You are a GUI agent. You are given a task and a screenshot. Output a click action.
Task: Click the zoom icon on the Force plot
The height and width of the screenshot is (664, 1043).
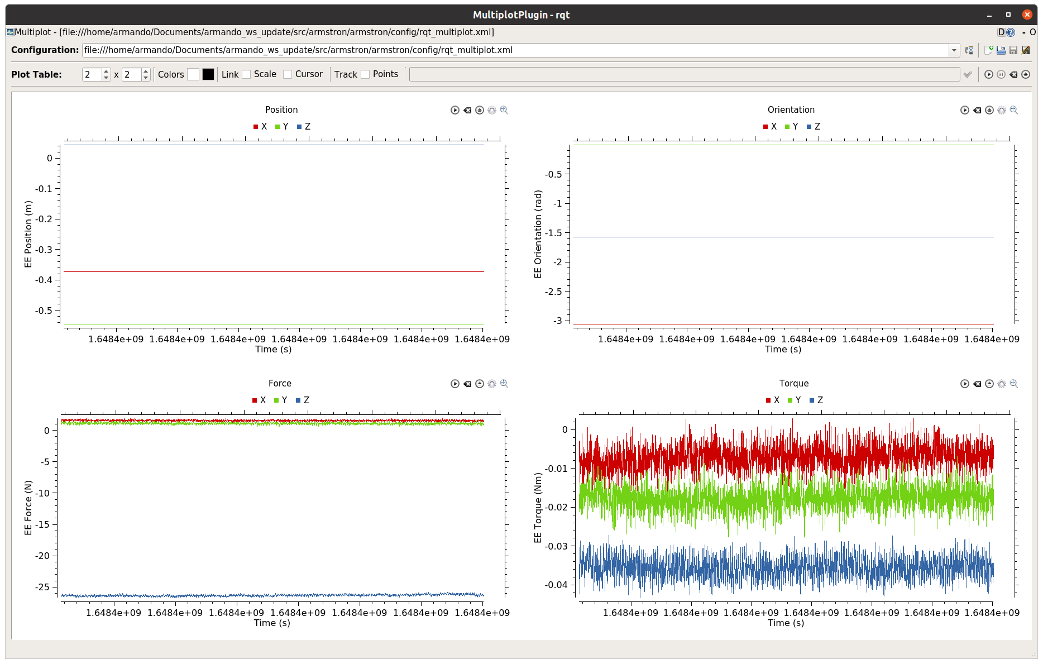(x=504, y=384)
